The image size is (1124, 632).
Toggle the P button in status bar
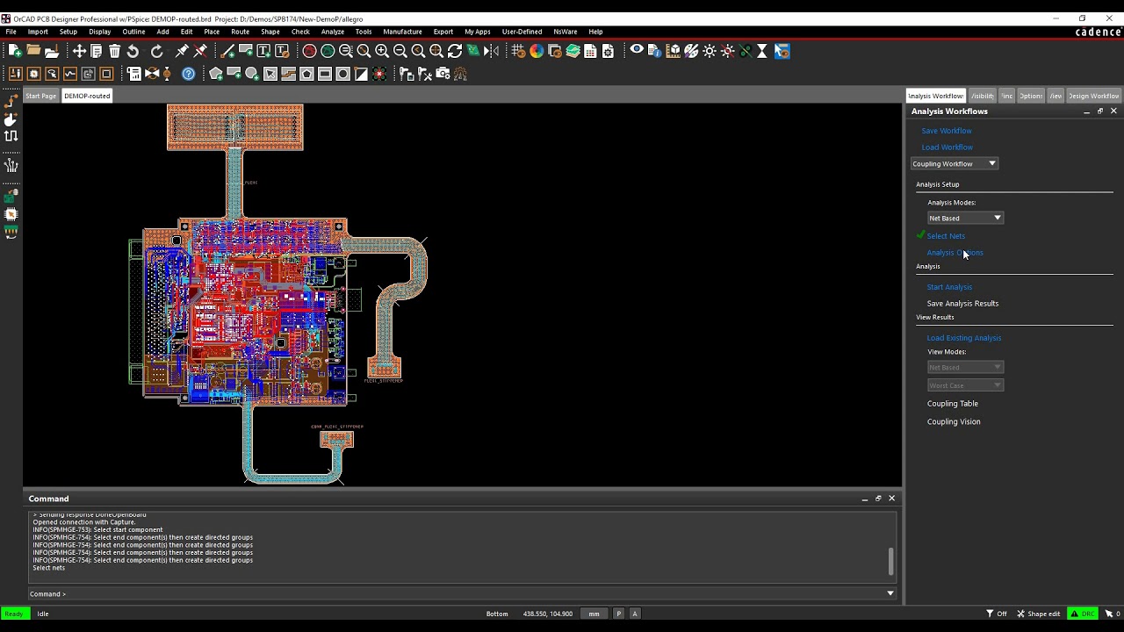click(619, 614)
